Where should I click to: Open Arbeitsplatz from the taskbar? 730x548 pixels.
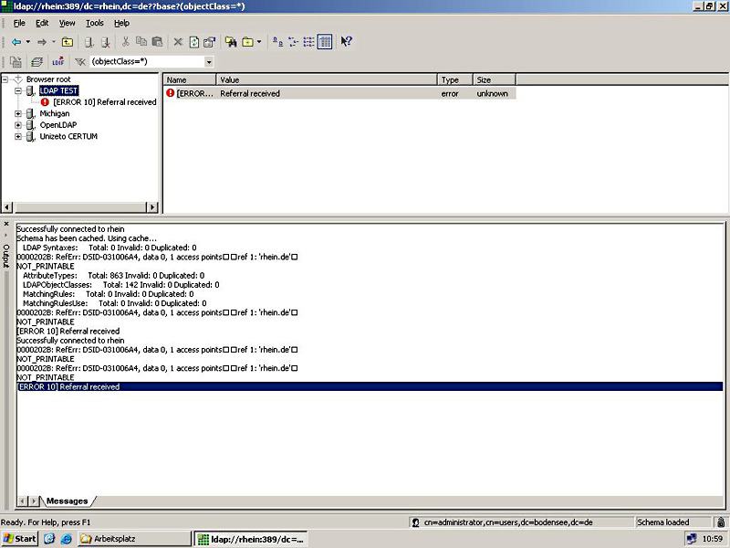click(134, 539)
